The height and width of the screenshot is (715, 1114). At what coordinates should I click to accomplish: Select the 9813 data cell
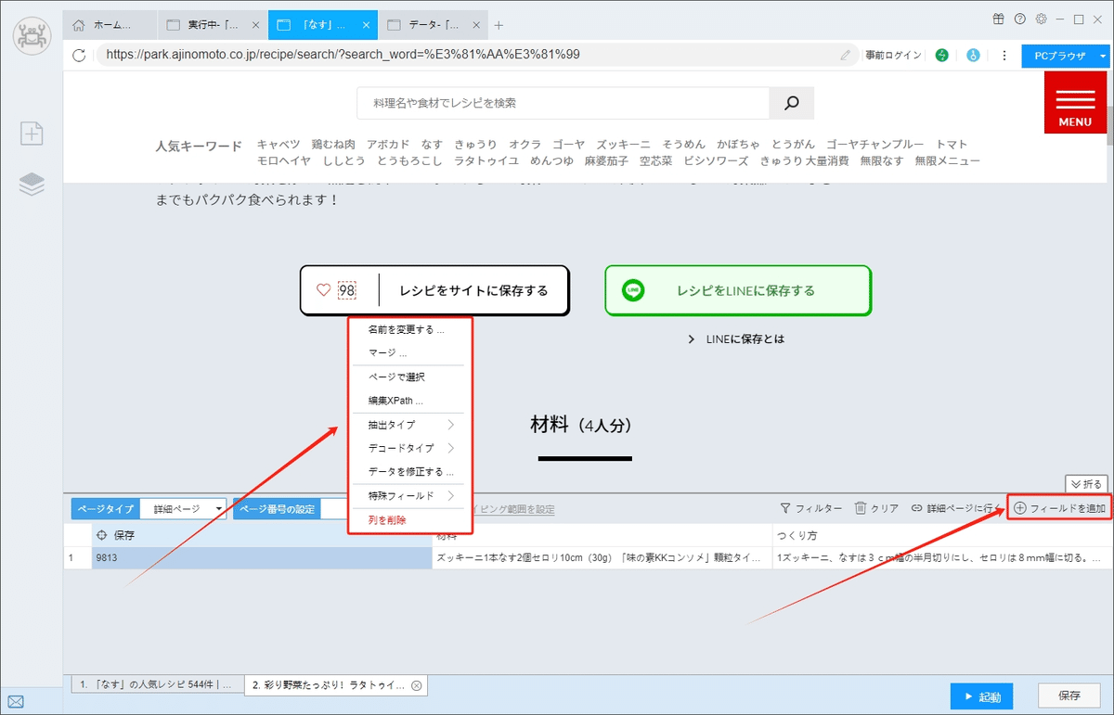click(262, 559)
